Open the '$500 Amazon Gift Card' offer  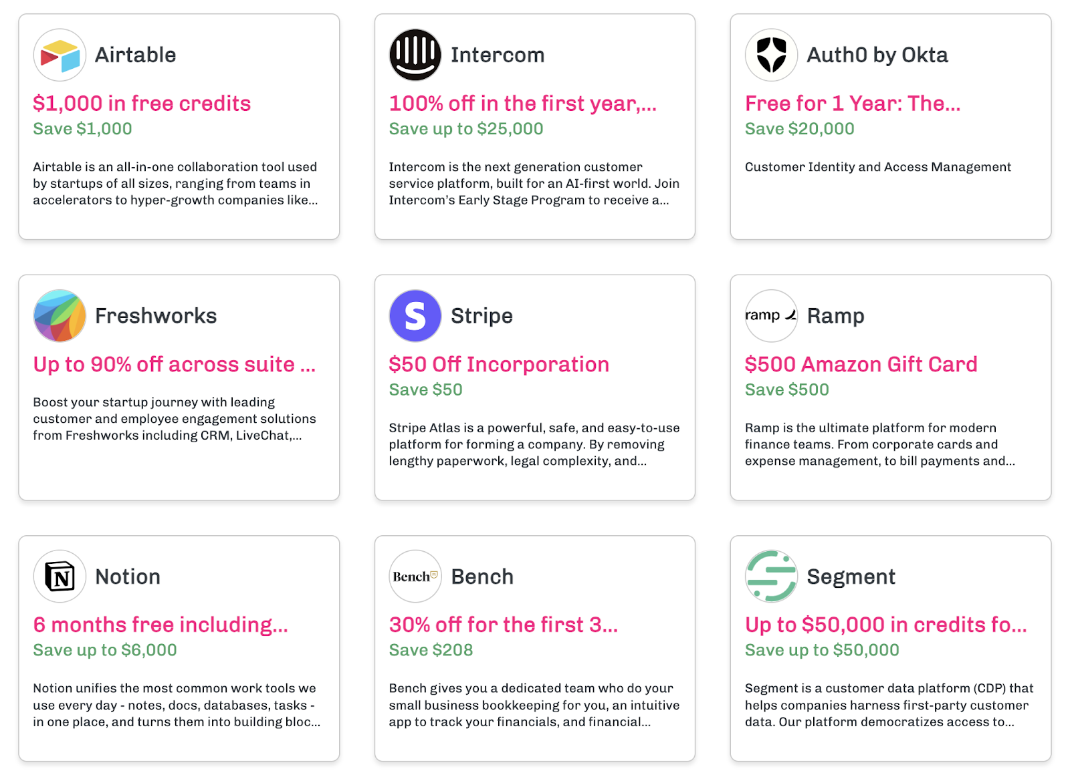point(861,364)
